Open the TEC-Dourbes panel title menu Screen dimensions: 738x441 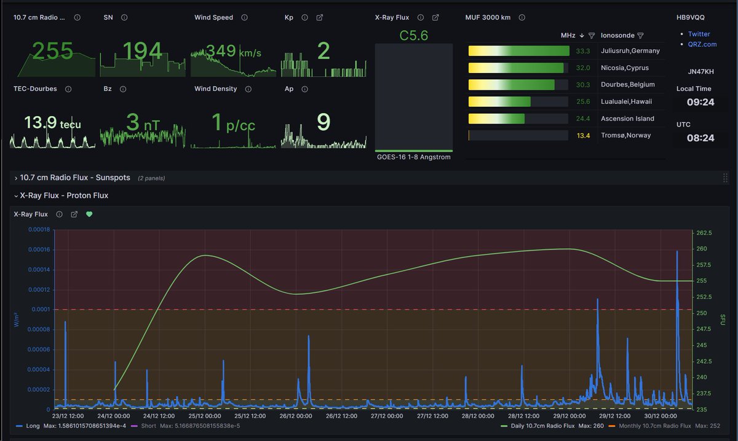35,89
